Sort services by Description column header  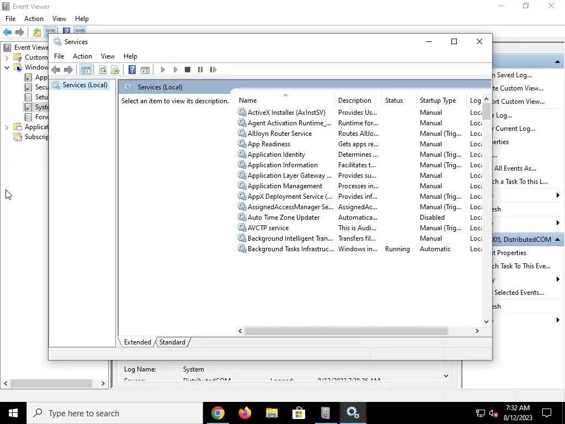(x=359, y=100)
